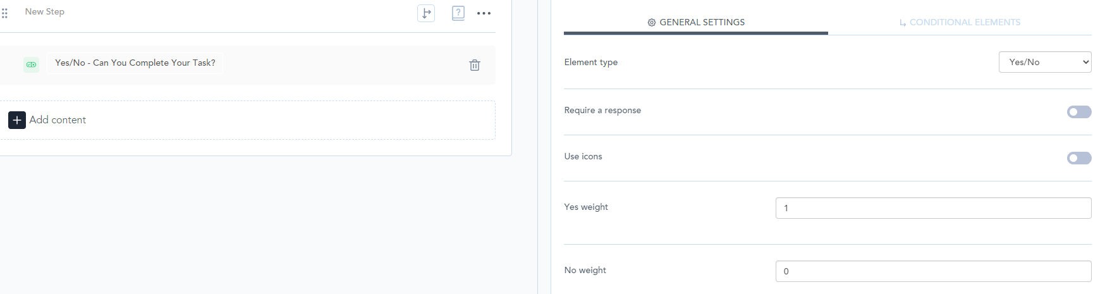Click the question mark help icon
The width and height of the screenshot is (1093, 294).
pos(458,13)
